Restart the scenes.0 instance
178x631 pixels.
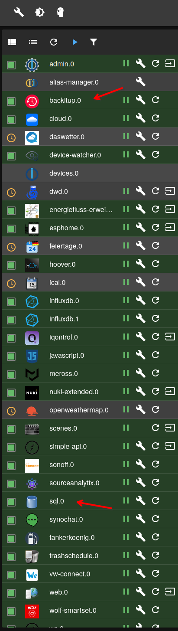tap(155, 428)
